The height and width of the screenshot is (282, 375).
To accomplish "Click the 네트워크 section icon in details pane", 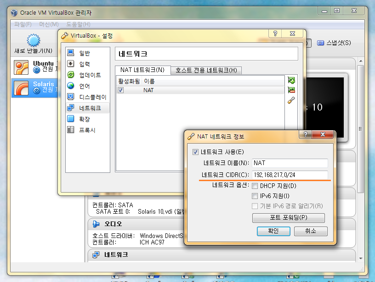I will [96, 255].
